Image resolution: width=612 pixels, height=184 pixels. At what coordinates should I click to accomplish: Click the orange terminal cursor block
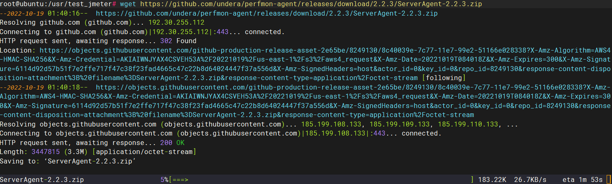(608, 180)
